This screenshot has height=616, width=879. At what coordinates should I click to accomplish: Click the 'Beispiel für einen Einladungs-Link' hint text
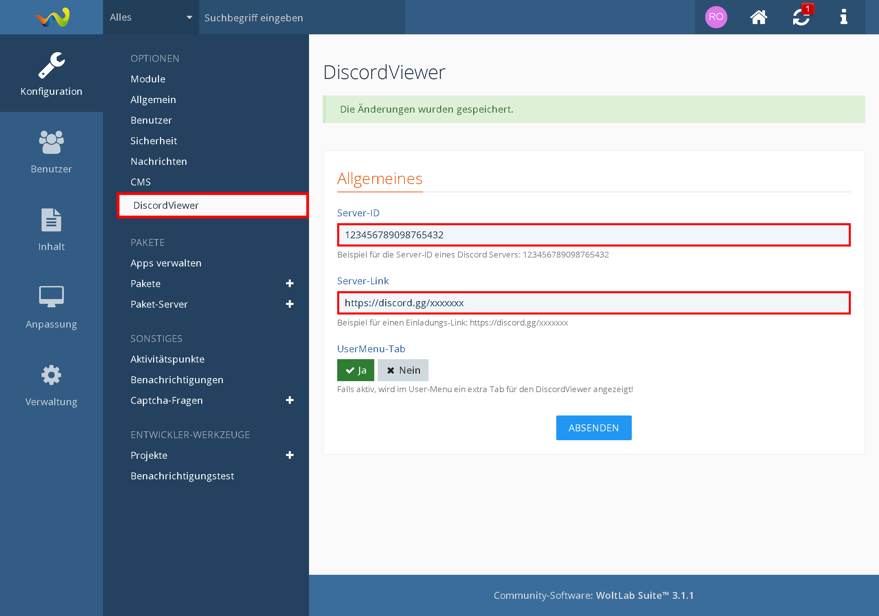pos(453,323)
